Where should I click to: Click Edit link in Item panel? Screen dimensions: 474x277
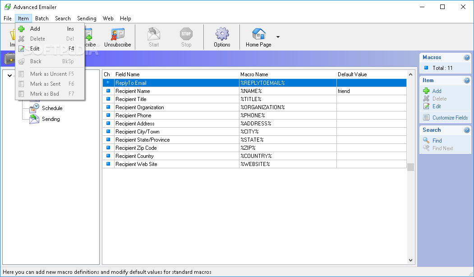click(437, 106)
